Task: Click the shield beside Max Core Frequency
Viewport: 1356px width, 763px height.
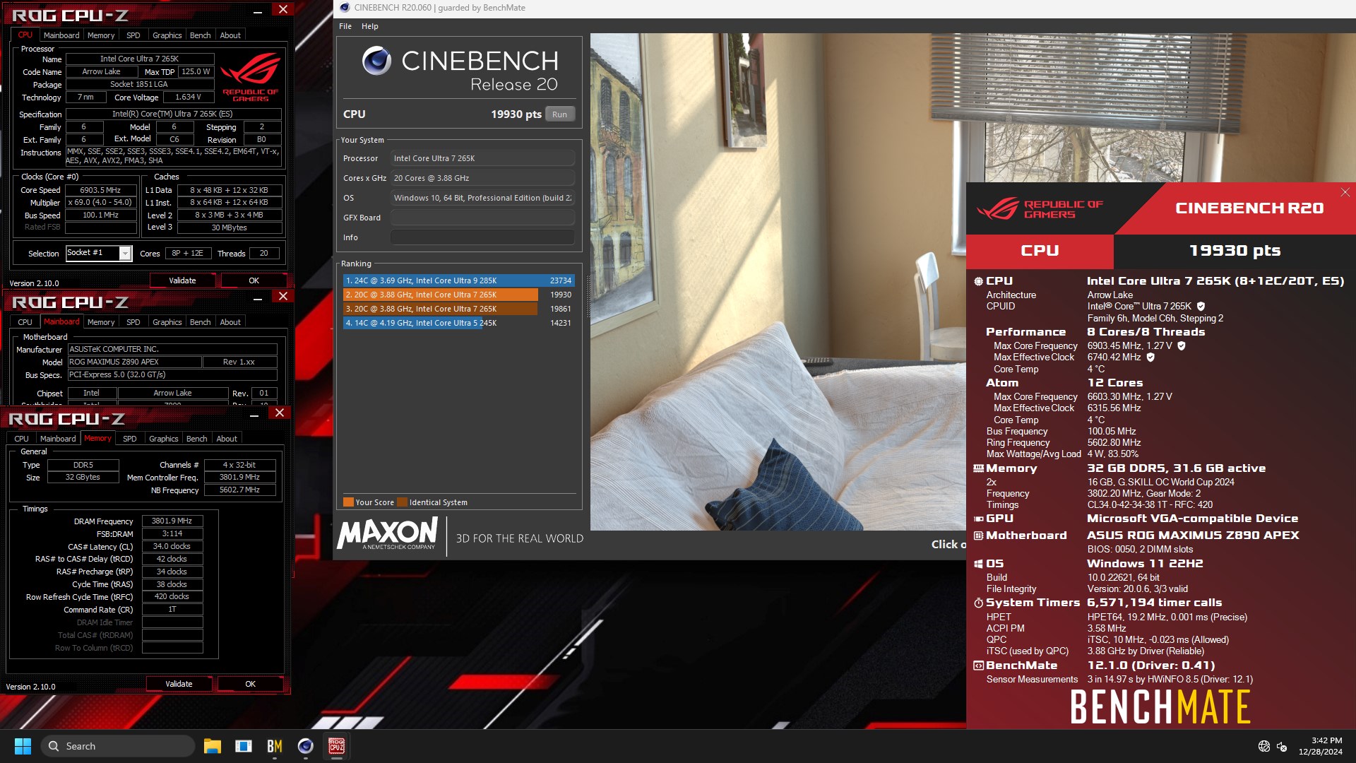Action: (x=1181, y=346)
